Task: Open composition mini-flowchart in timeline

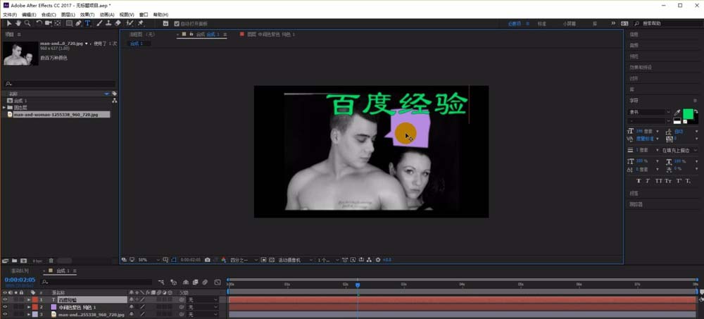Action: (x=161, y=282)
